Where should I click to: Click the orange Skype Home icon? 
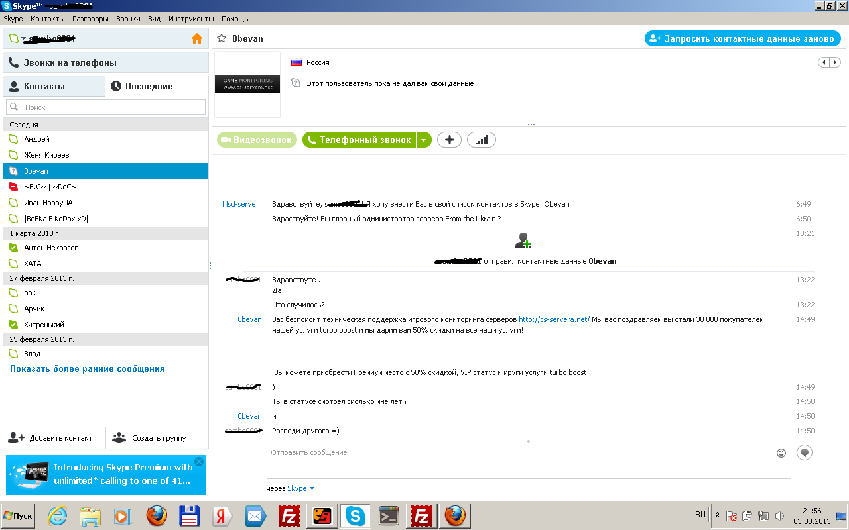click(x=197, y=38)
